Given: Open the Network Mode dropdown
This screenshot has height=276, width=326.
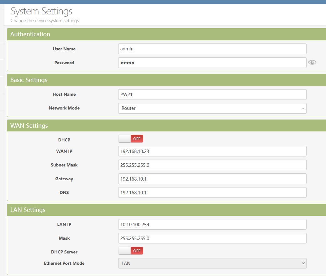Looking at the screenshot, I should point(212,108).
